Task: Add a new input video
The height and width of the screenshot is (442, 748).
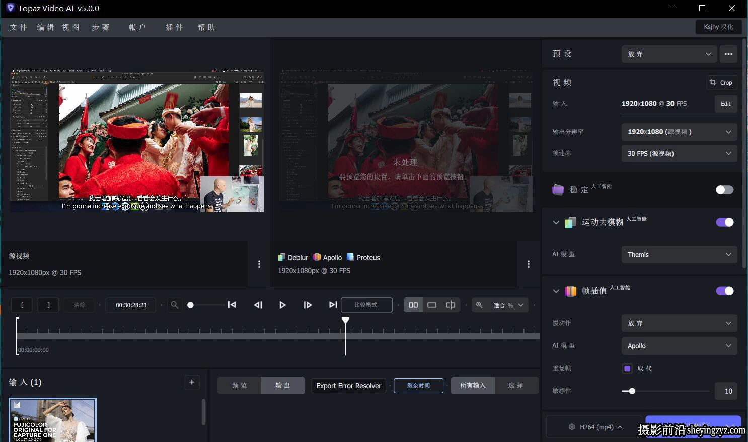Action: (x=192, y=382)
